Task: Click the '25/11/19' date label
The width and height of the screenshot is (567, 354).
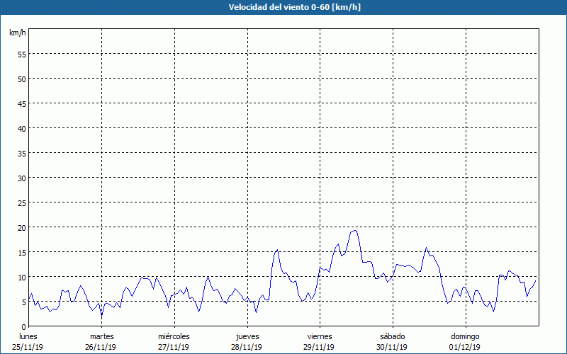Action: click(28, 347)
